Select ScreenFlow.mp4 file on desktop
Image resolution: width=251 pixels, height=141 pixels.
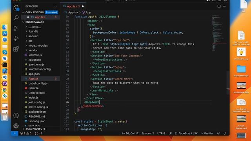(241, 88)
